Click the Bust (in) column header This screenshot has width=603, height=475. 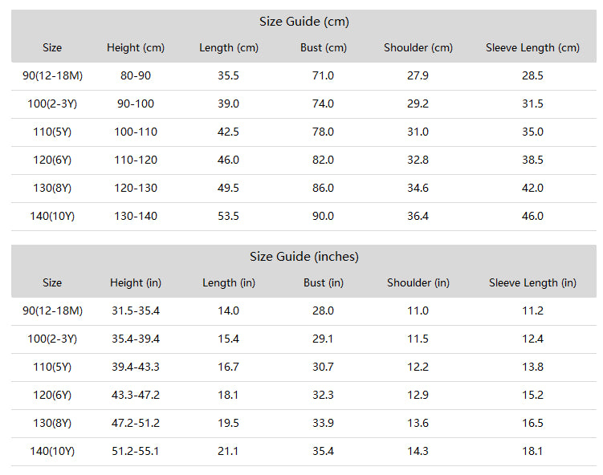tap(323, 283)
